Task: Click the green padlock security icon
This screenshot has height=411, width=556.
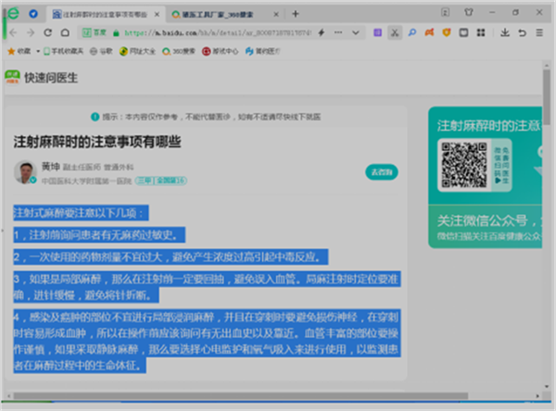Action: tap(116, 33)
